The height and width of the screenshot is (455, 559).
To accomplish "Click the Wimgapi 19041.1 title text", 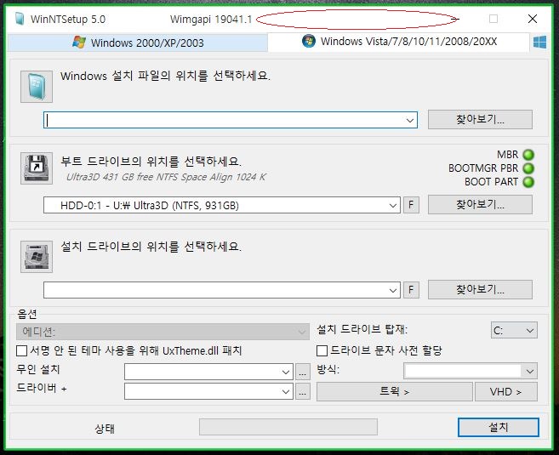I will pyautogui.click(x=211, y=20).
